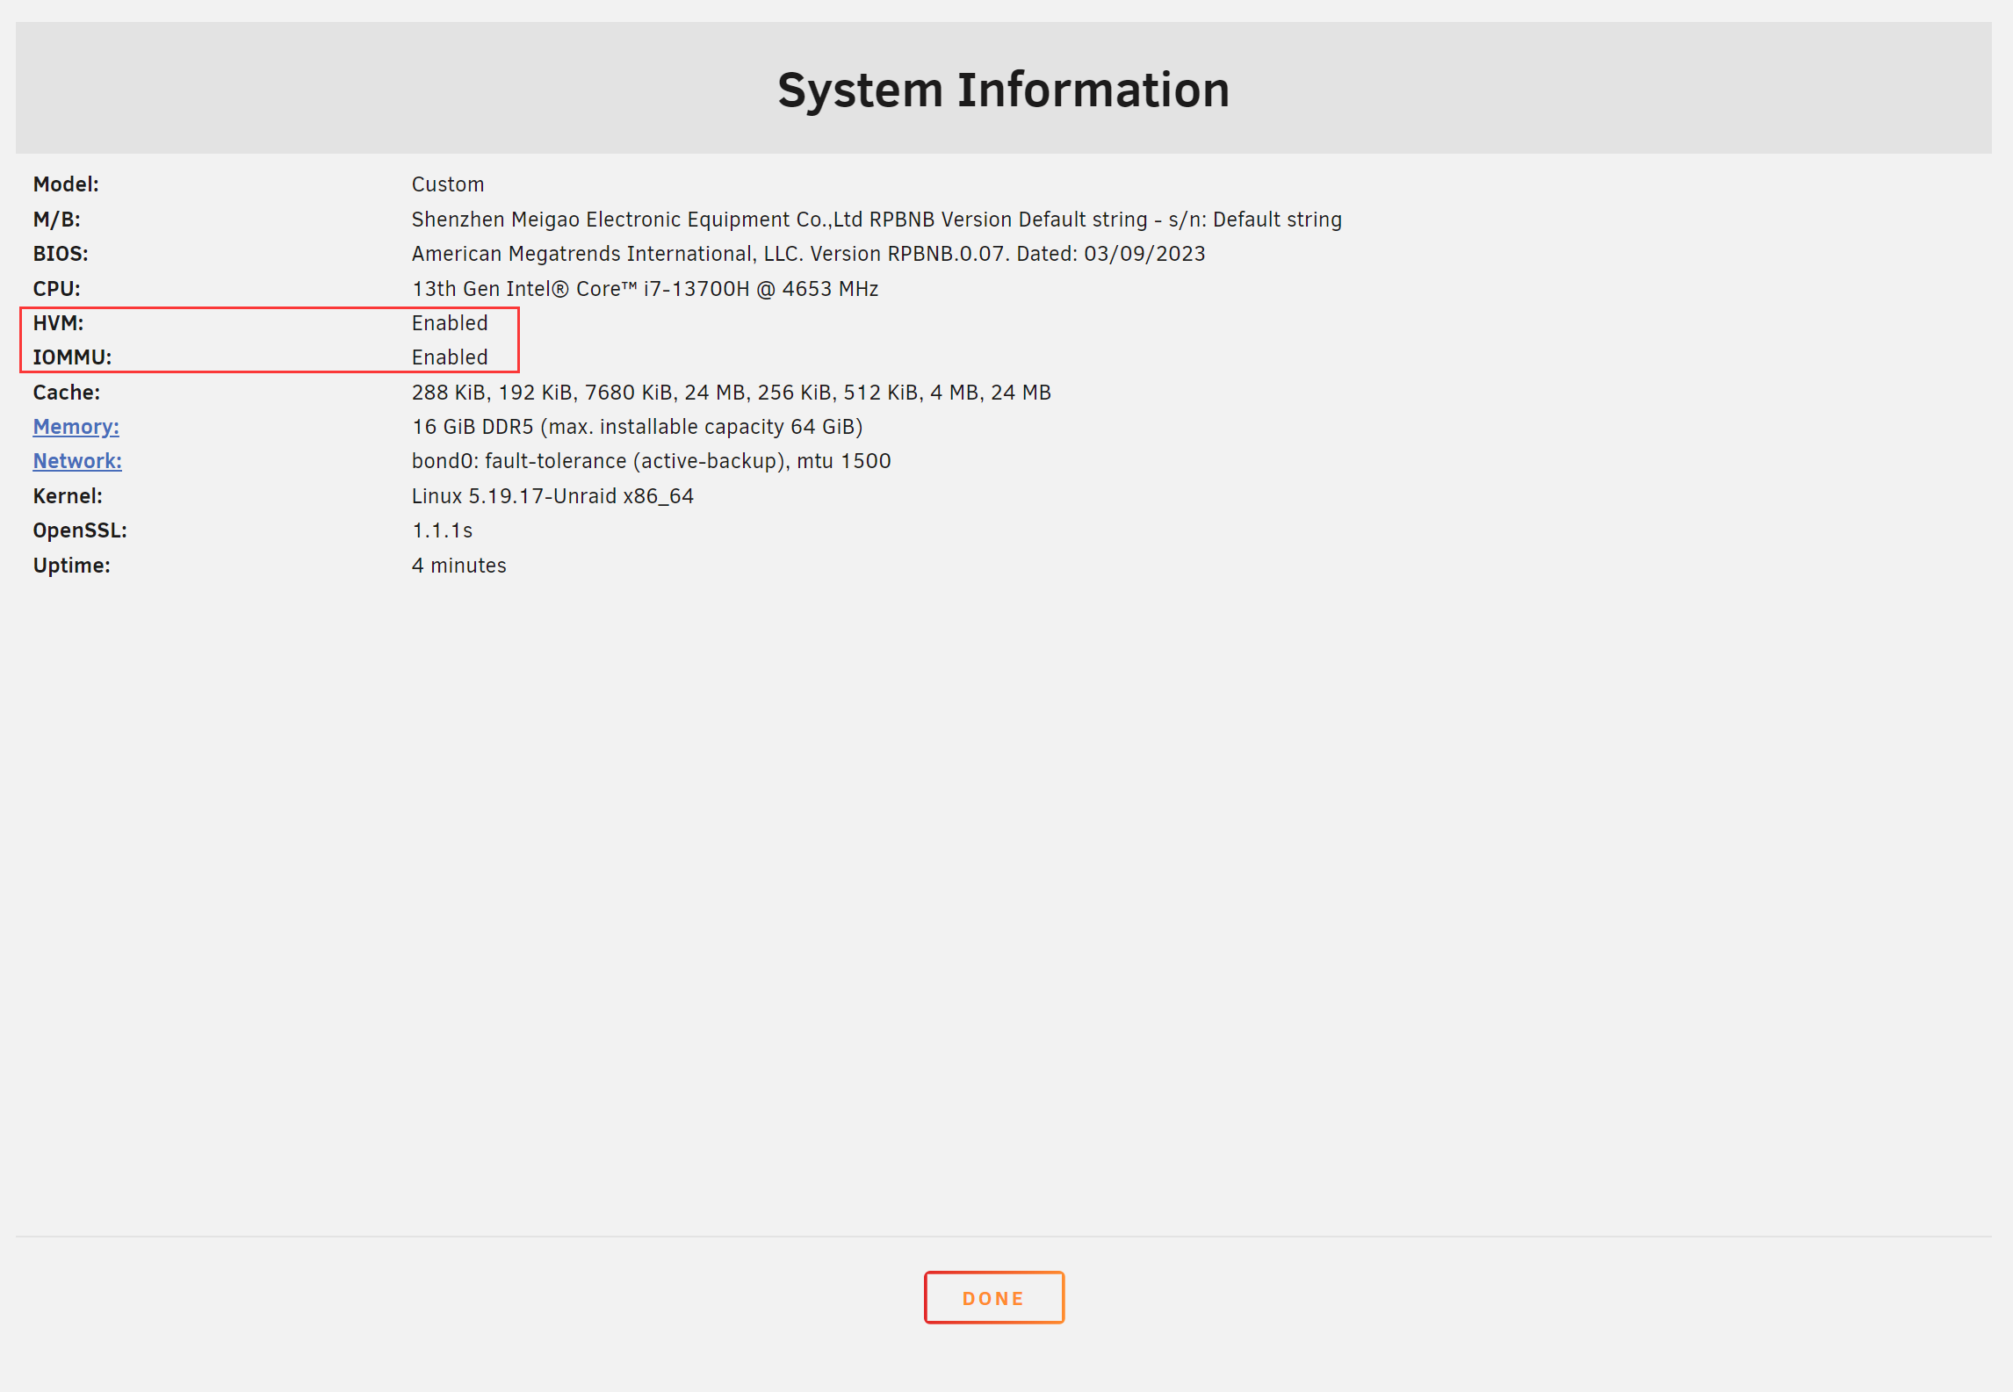
Task: Click the Kernel label
Action: 68,496
